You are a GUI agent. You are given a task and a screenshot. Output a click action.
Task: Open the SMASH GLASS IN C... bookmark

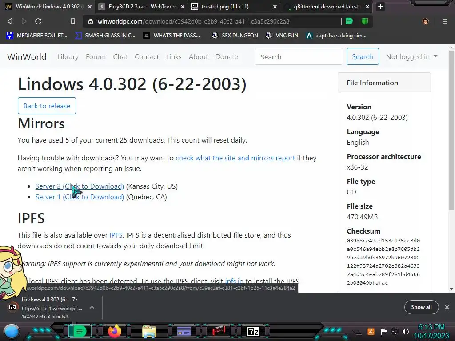click(x=105, y=36)
